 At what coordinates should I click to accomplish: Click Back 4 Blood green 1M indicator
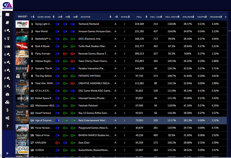click(x=73, y=46)
